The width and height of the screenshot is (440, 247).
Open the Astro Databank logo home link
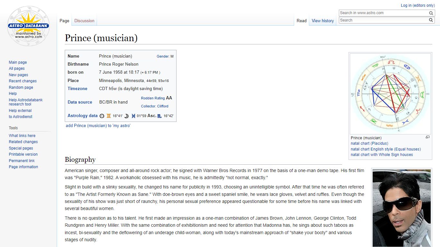(28, 26)
